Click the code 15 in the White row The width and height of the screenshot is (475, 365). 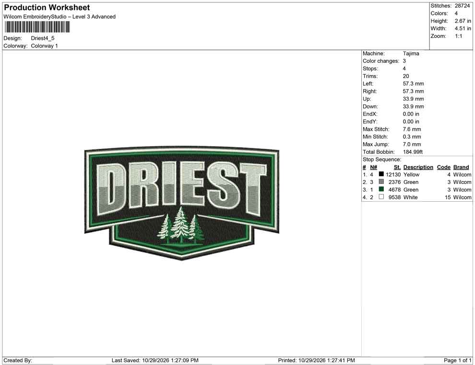[448, 197]
